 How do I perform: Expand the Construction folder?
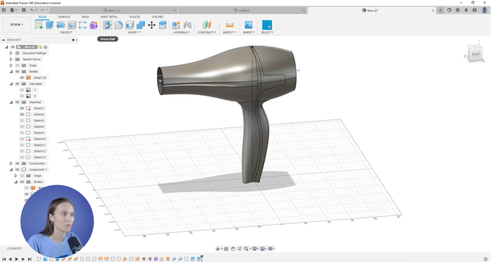click(x=11, y=163)
